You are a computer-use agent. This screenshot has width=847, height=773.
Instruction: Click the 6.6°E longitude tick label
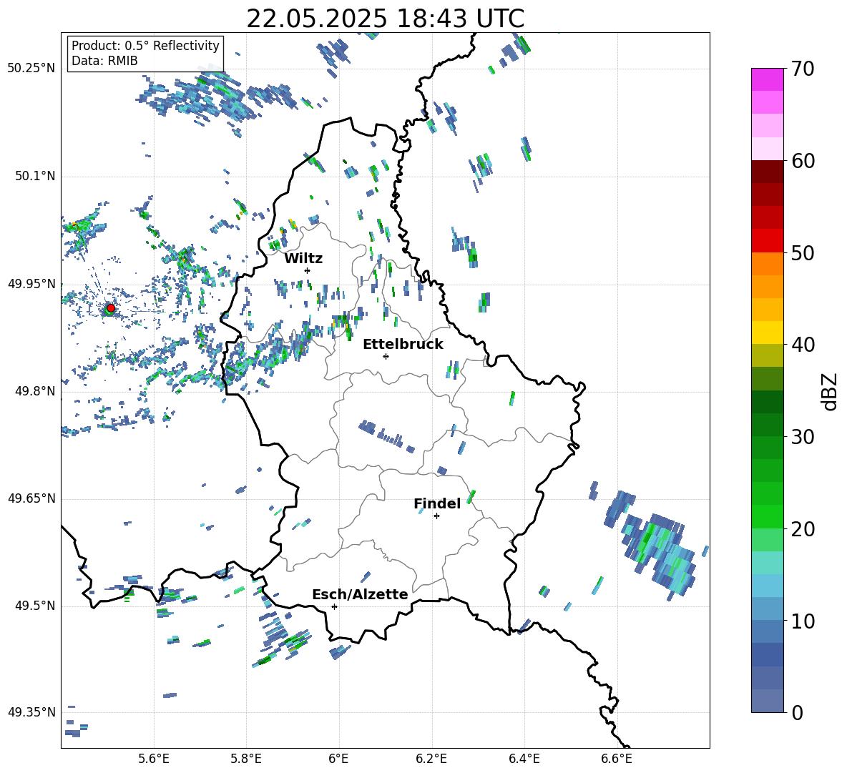pyautogui.click(x=617, y=759)
